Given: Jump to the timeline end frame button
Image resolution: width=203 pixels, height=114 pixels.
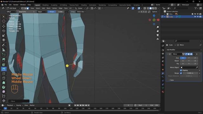Looking at the screenshot, I should (88, 105).
